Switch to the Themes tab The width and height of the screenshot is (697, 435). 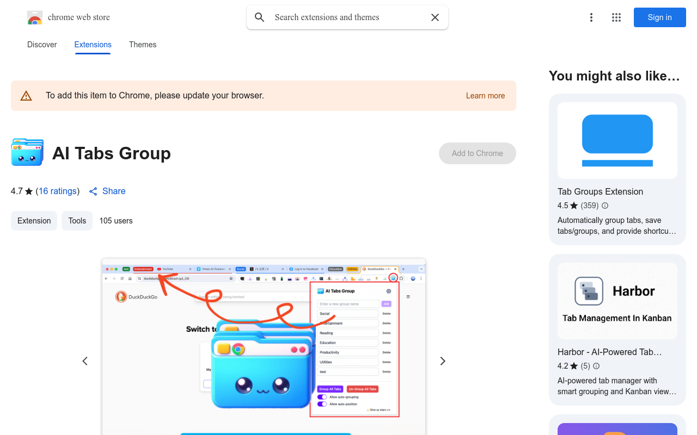[142, 45]
